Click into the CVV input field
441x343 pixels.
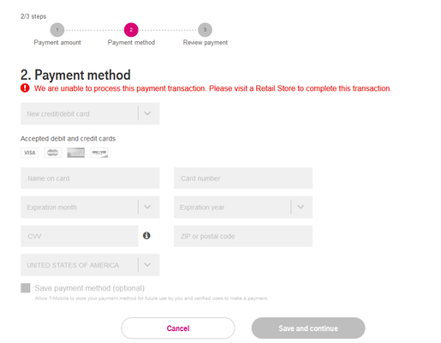[x=80, y=236]
